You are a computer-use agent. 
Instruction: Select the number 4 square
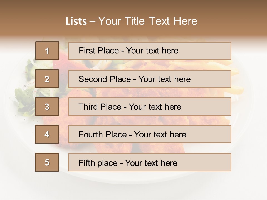click(x=47, y=134)
